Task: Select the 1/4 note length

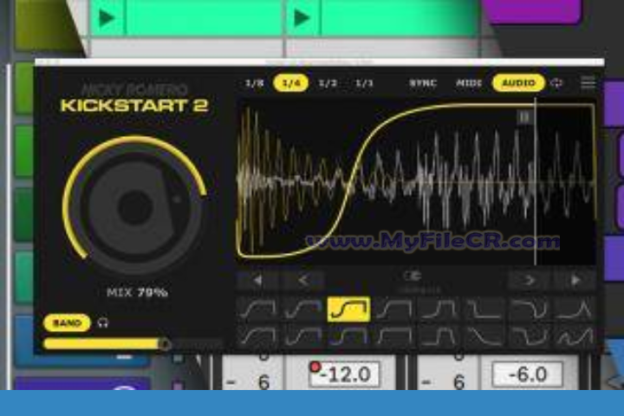Action: coord(291,83)
